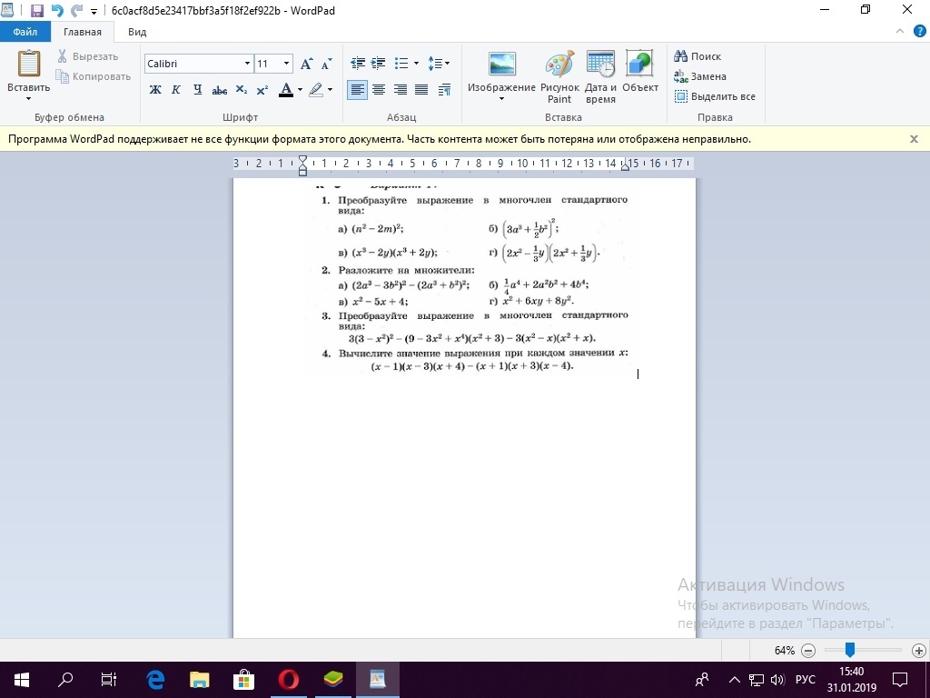The image size is (930, 698).
Task: Launch Microsoft Edge from the taskbar
Action: (x=155, y=680)
